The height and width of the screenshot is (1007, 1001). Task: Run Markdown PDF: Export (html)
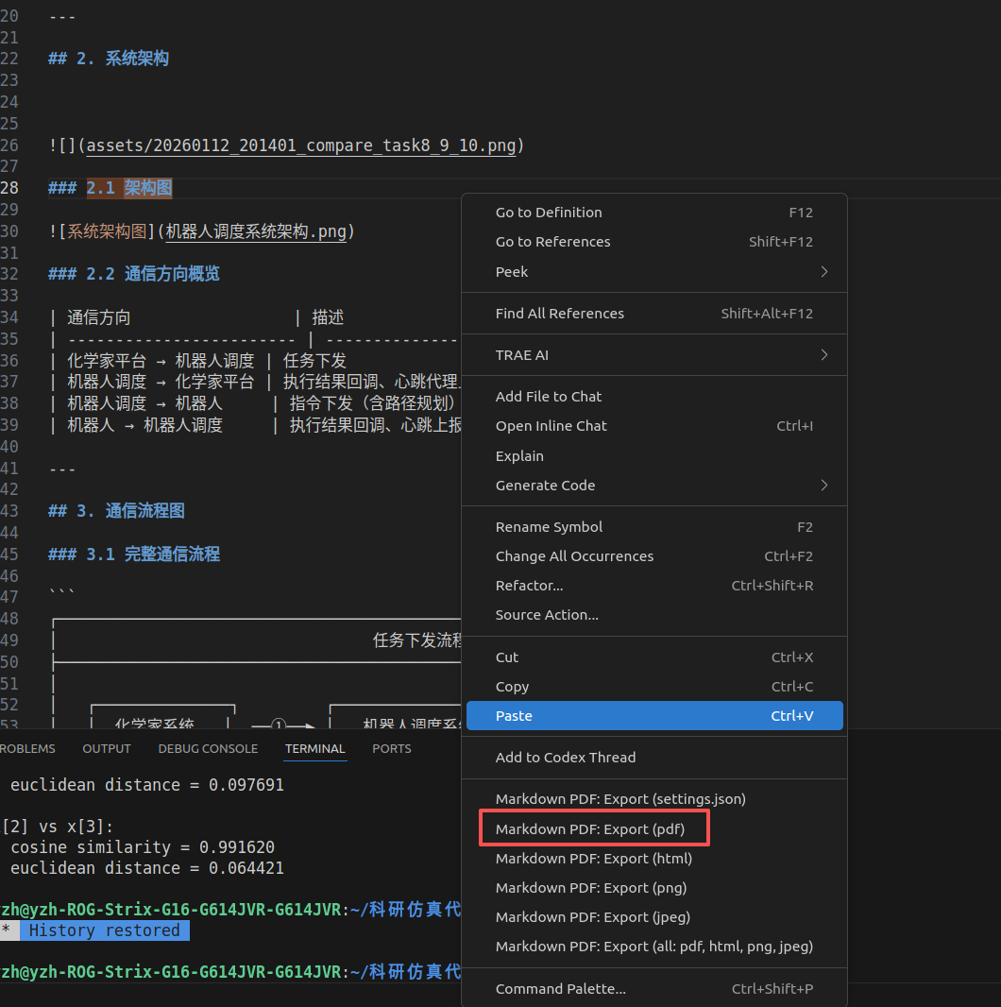(x=654, y=859)
